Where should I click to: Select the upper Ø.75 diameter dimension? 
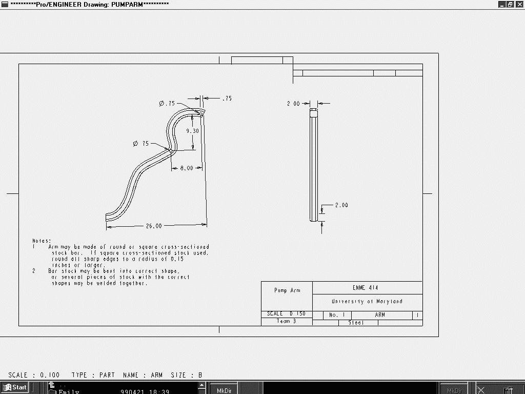pyautogui.click(x=167, y=103)
